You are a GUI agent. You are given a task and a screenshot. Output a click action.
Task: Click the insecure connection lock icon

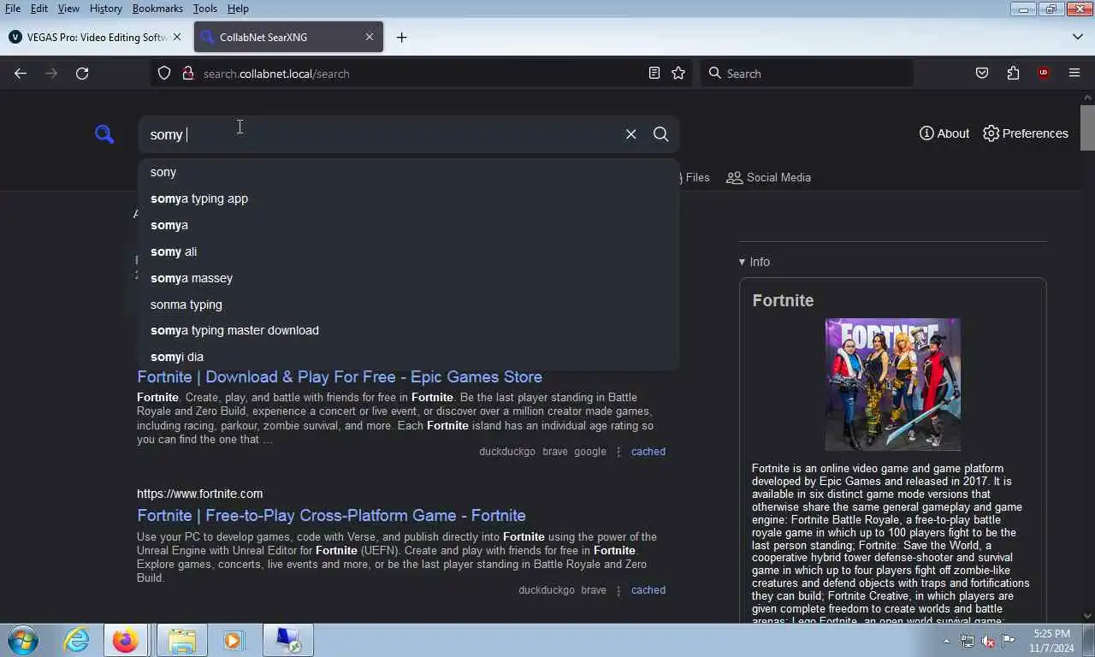(x=188, y=74)
